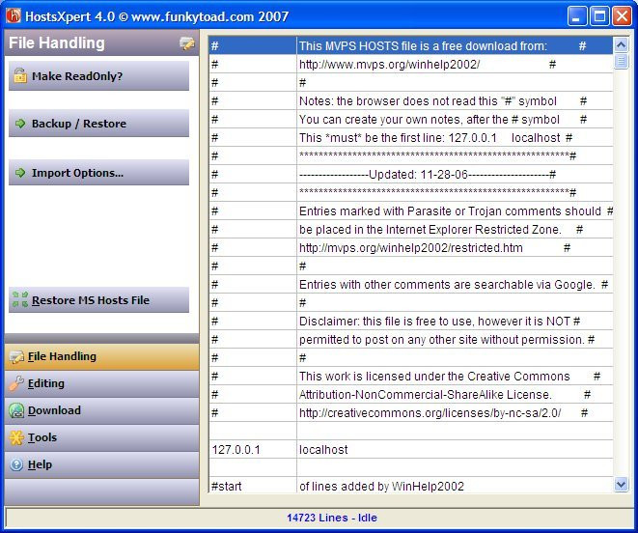The height and width of the screenshot is (533, 638).
Task: Click green arrow icon beside Import Options
Action: click(x=20, y=172)
